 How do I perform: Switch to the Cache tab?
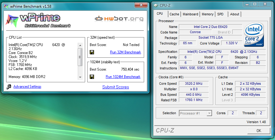point(174,14)
